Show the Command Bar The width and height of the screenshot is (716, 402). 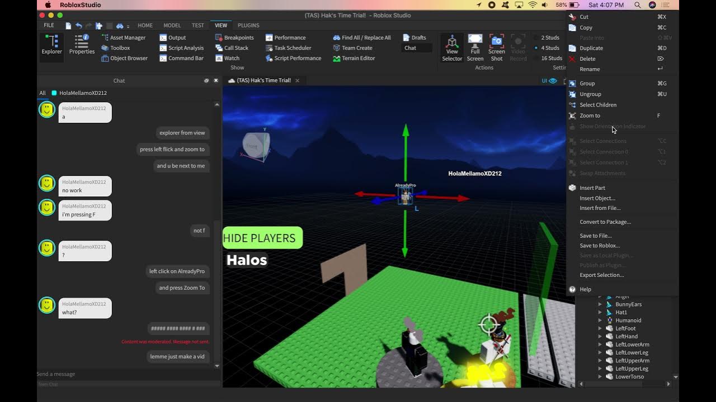tap(181, 58)
